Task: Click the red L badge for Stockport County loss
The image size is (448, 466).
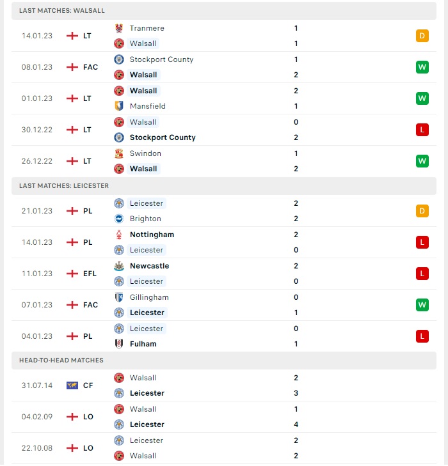Action: click(x=422, y=130)
